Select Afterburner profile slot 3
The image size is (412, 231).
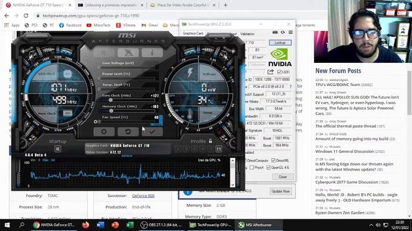tap(194, 149)
